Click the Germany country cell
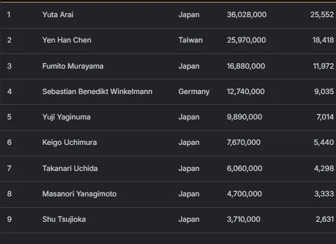This screenshot has height=244, width=336. [x=194, y=91]
